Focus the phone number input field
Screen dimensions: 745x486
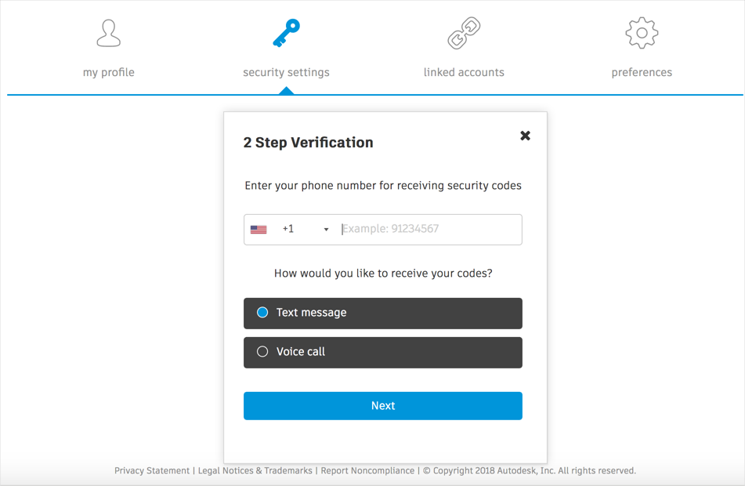point(429,230)
